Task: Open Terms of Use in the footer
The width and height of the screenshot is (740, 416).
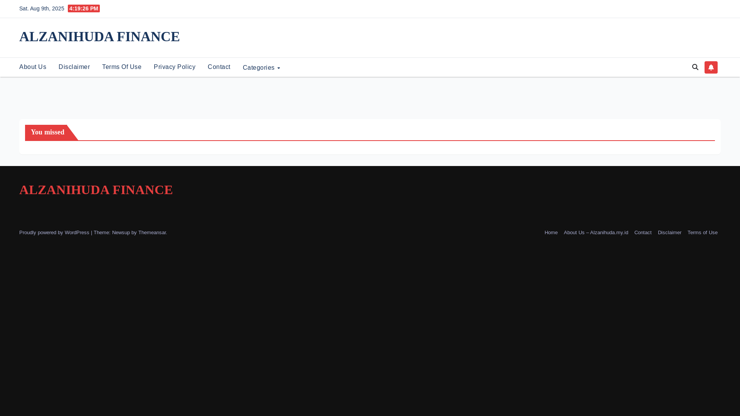Action: [703, 233]
